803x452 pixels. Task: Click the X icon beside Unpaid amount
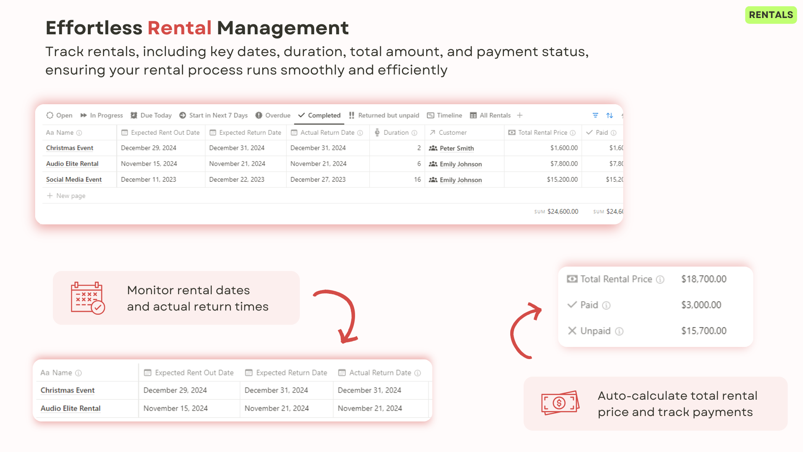coord(573,331)
